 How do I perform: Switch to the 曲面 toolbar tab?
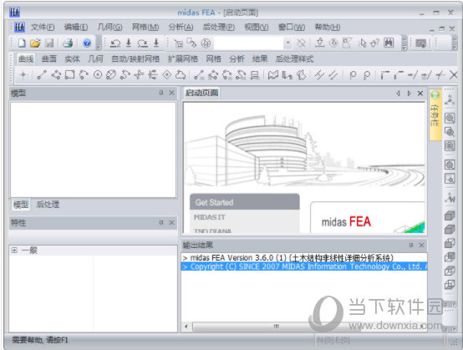coord(49,59)
